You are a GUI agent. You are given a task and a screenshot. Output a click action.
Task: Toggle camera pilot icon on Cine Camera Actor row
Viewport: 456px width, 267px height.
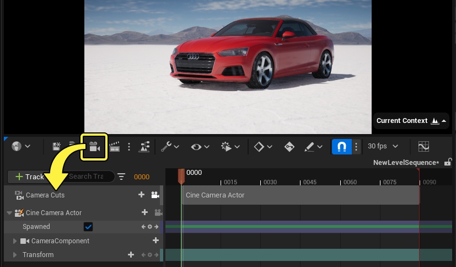point(158,212)
